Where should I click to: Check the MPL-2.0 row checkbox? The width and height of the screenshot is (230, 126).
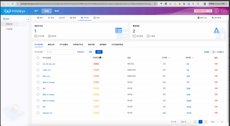click(38, 76)
